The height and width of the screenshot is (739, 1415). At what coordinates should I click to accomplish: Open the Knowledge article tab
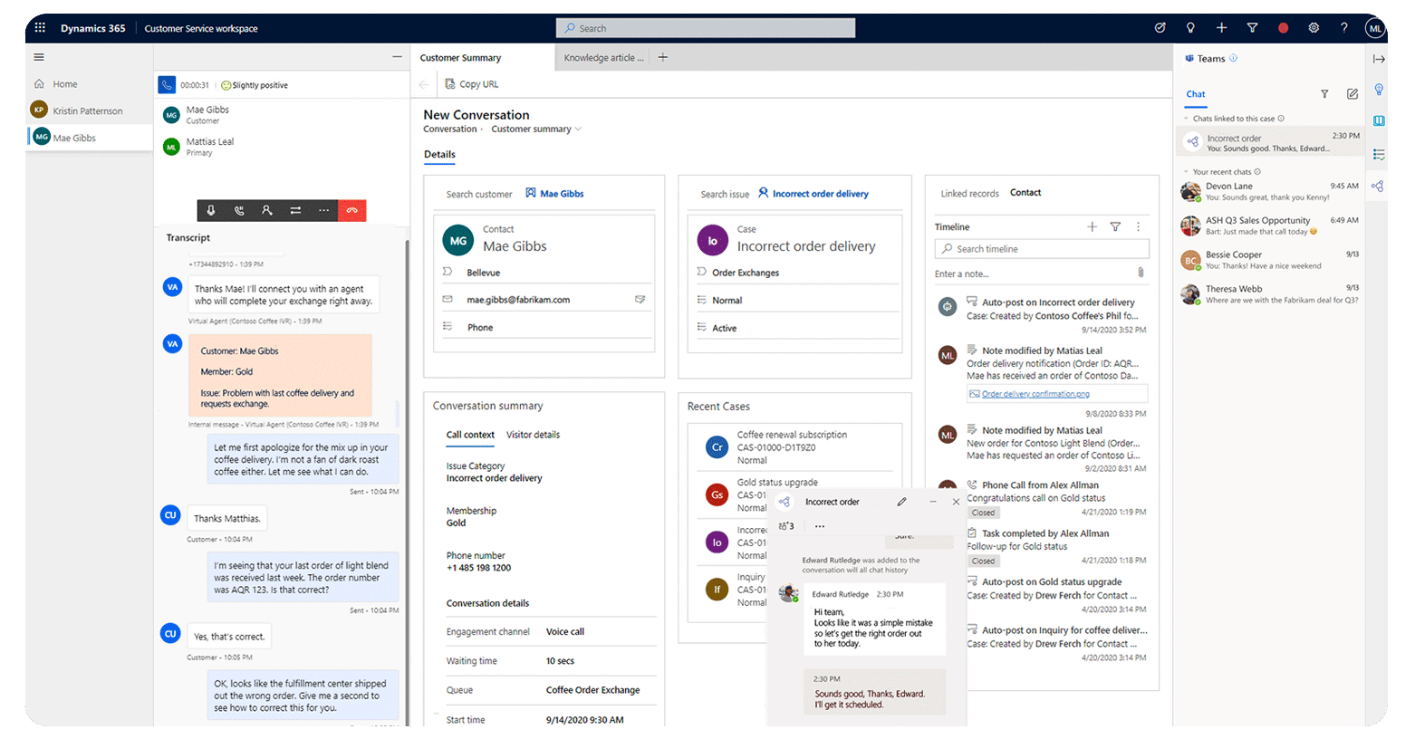pyautogui.click(x=603, y=58)
